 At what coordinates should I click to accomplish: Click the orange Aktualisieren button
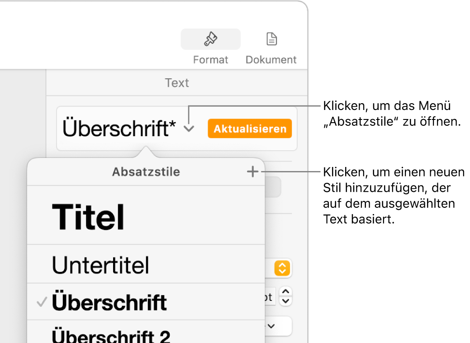(250, 129)
